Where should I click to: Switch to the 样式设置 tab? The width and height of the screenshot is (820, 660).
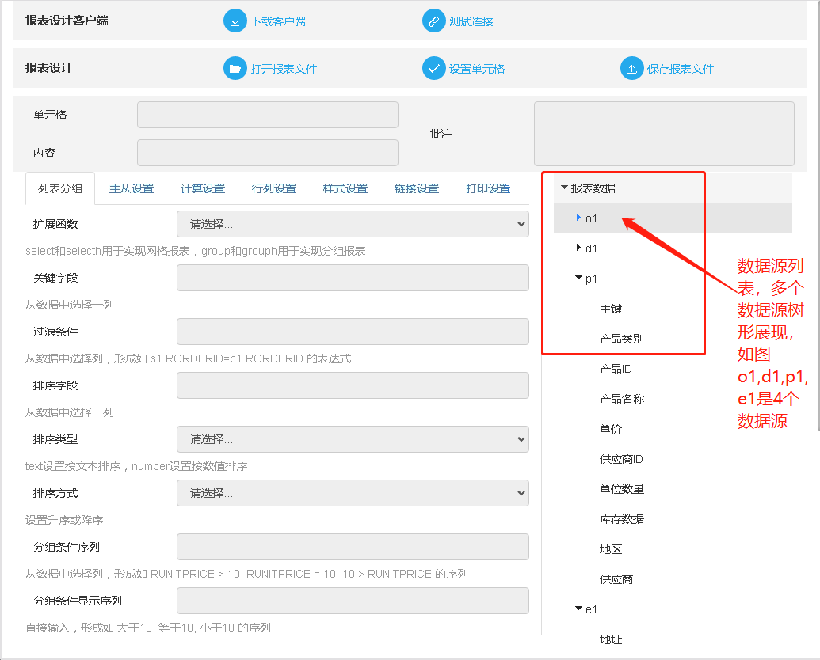pos(345,188)
